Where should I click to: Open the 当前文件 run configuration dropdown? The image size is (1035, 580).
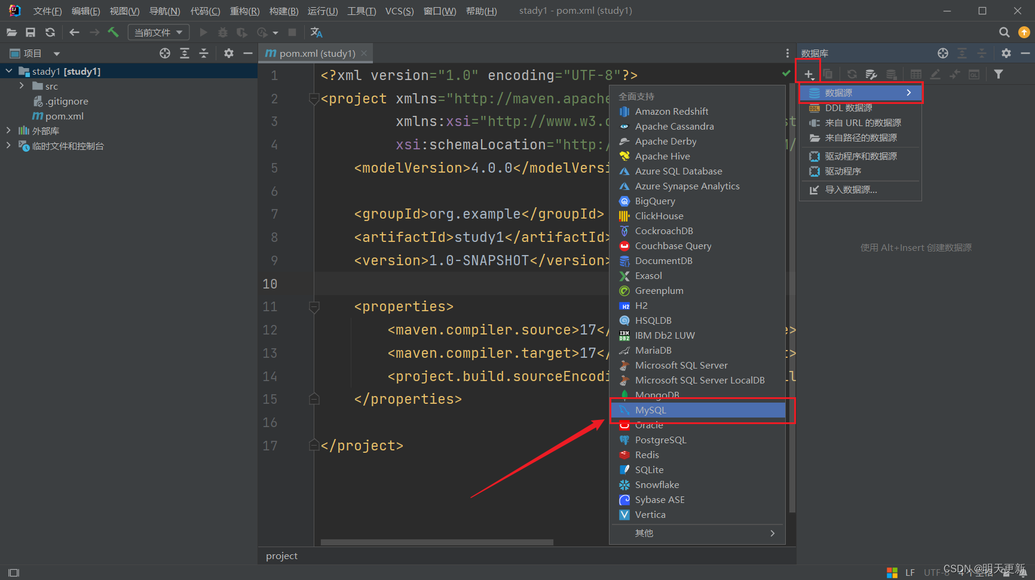click(158, 32)
